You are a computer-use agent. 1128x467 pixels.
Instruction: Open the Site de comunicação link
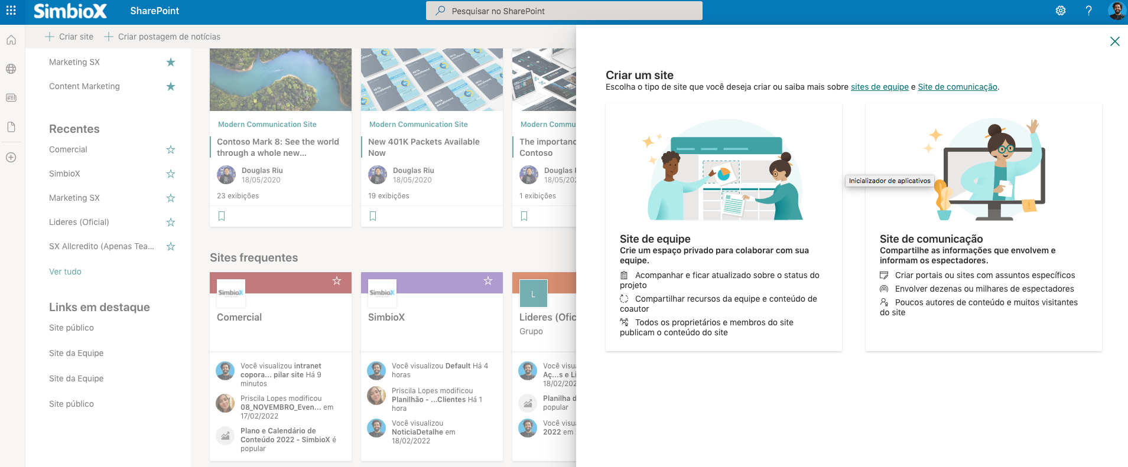click(x=957, y=87)
